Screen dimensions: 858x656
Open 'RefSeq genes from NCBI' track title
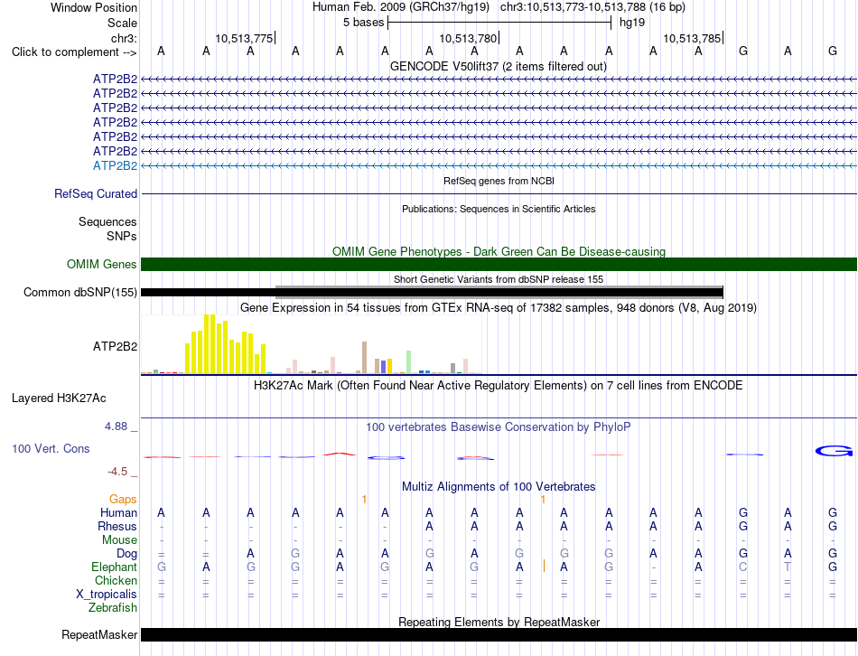499,181
